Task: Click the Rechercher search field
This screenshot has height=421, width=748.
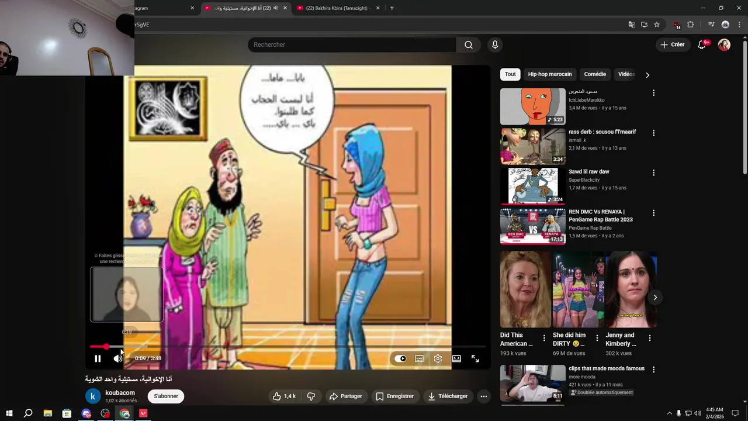Action: click(352, 44)
